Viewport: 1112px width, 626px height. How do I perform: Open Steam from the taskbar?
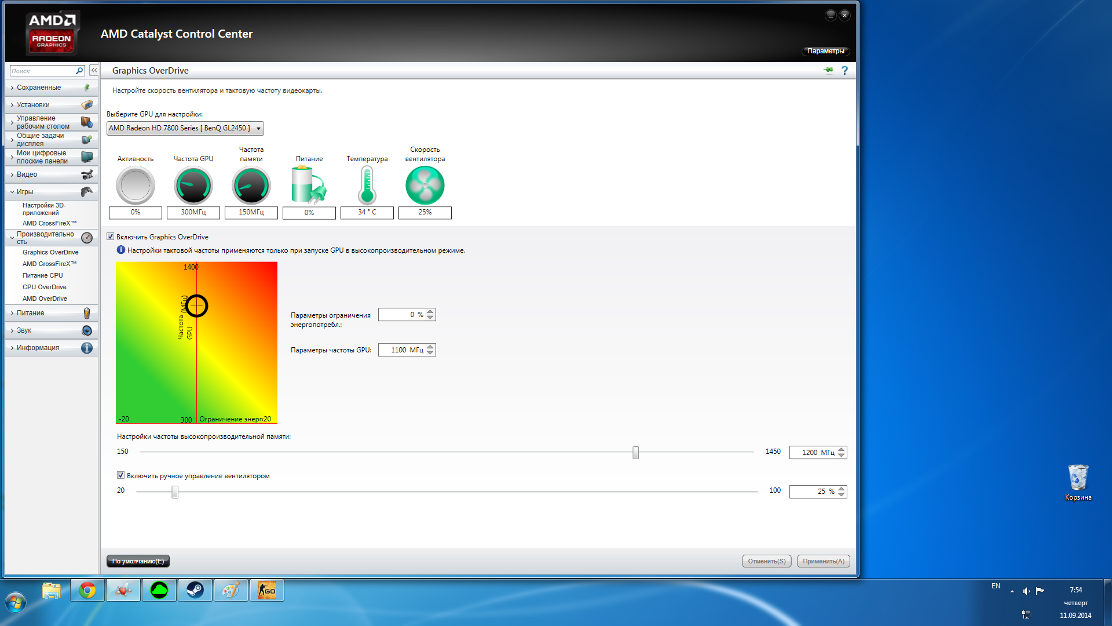coord(195,590)
